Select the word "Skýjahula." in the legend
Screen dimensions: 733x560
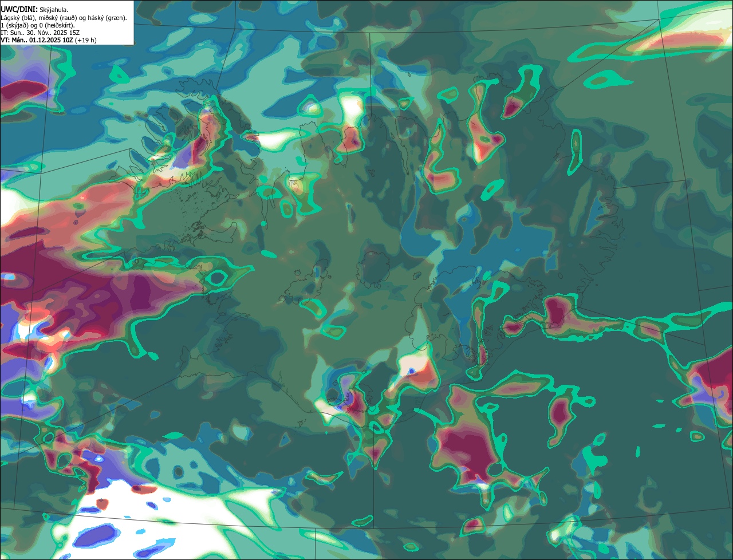pos(54,10)
